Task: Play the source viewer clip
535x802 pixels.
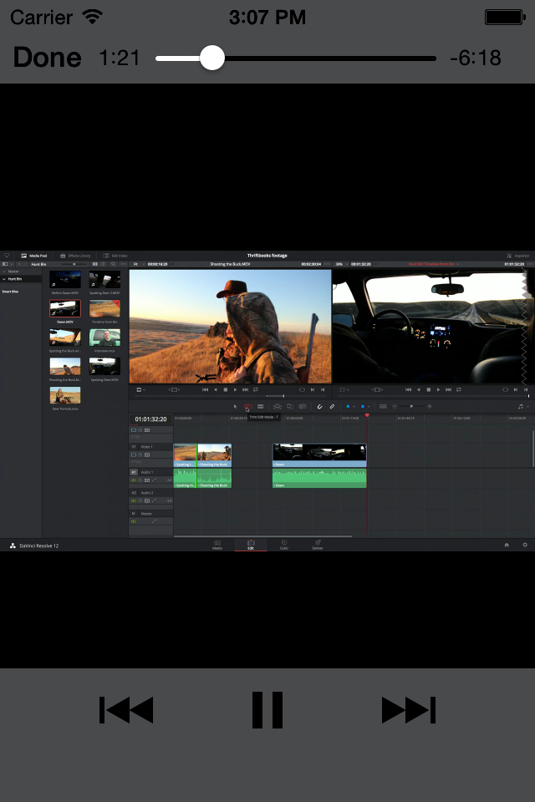Action: [235, 390]
